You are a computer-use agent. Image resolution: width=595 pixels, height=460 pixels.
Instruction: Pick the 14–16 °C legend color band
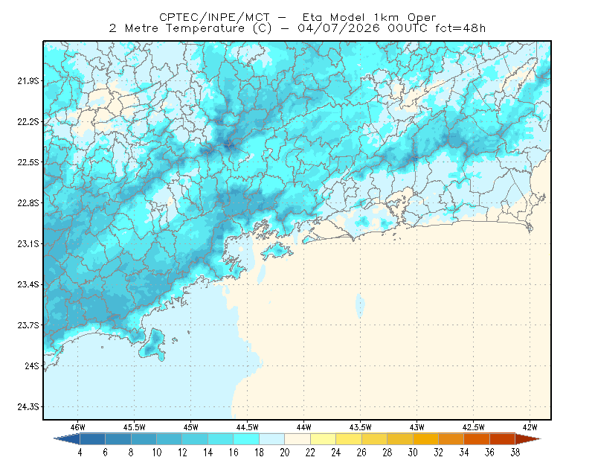pyautogui.click(x=220, y=439)
